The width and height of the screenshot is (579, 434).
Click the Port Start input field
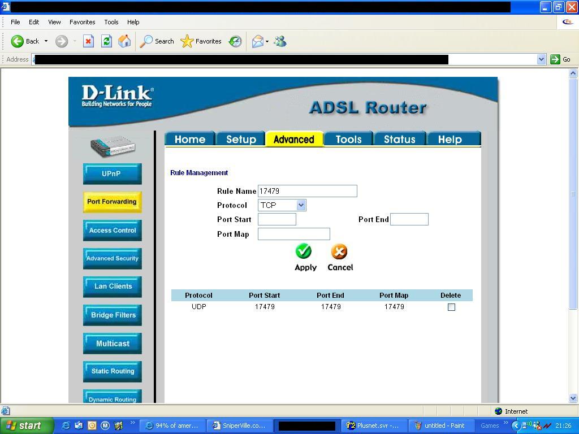[277, 219]
